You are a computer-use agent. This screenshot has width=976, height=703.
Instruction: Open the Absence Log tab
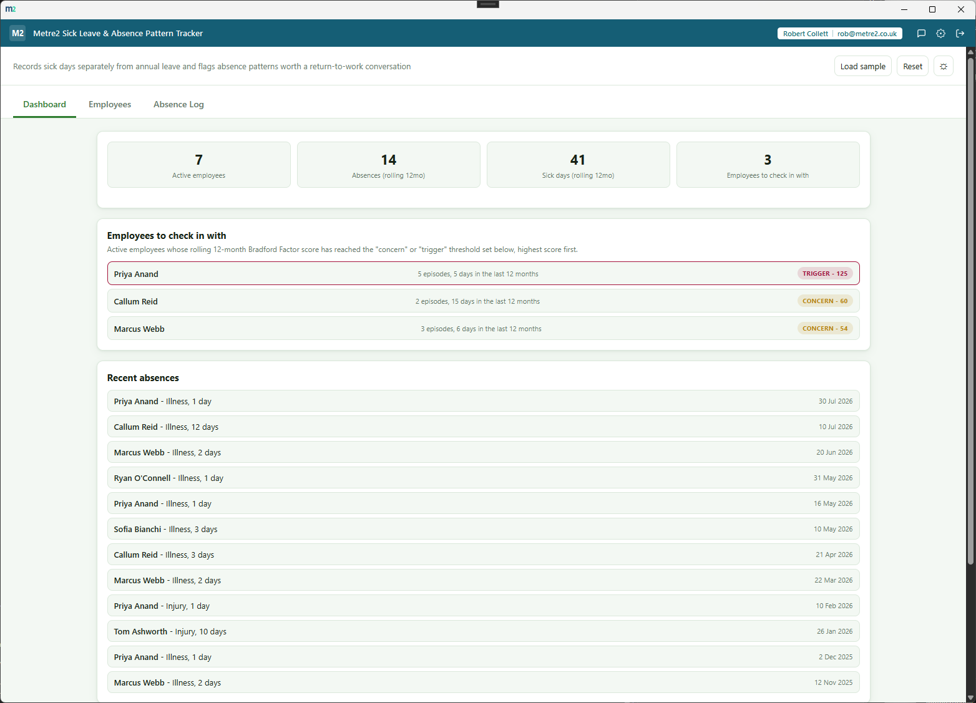(178, 104)
